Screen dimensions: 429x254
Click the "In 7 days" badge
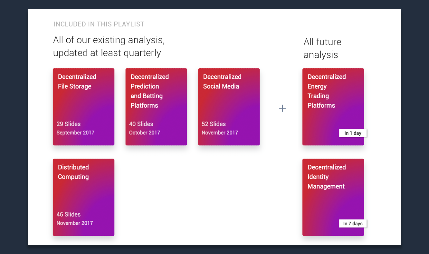click(353, 224)
